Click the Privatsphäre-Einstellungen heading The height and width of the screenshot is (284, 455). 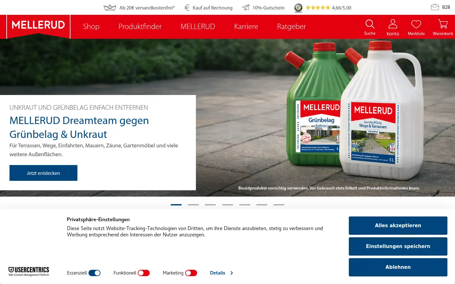coord(98,220)
